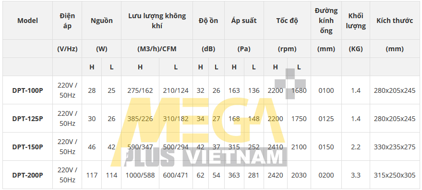Click the Khối lượng column header
The width and height of the screenshot is (422, 190).
pos(356,21)
